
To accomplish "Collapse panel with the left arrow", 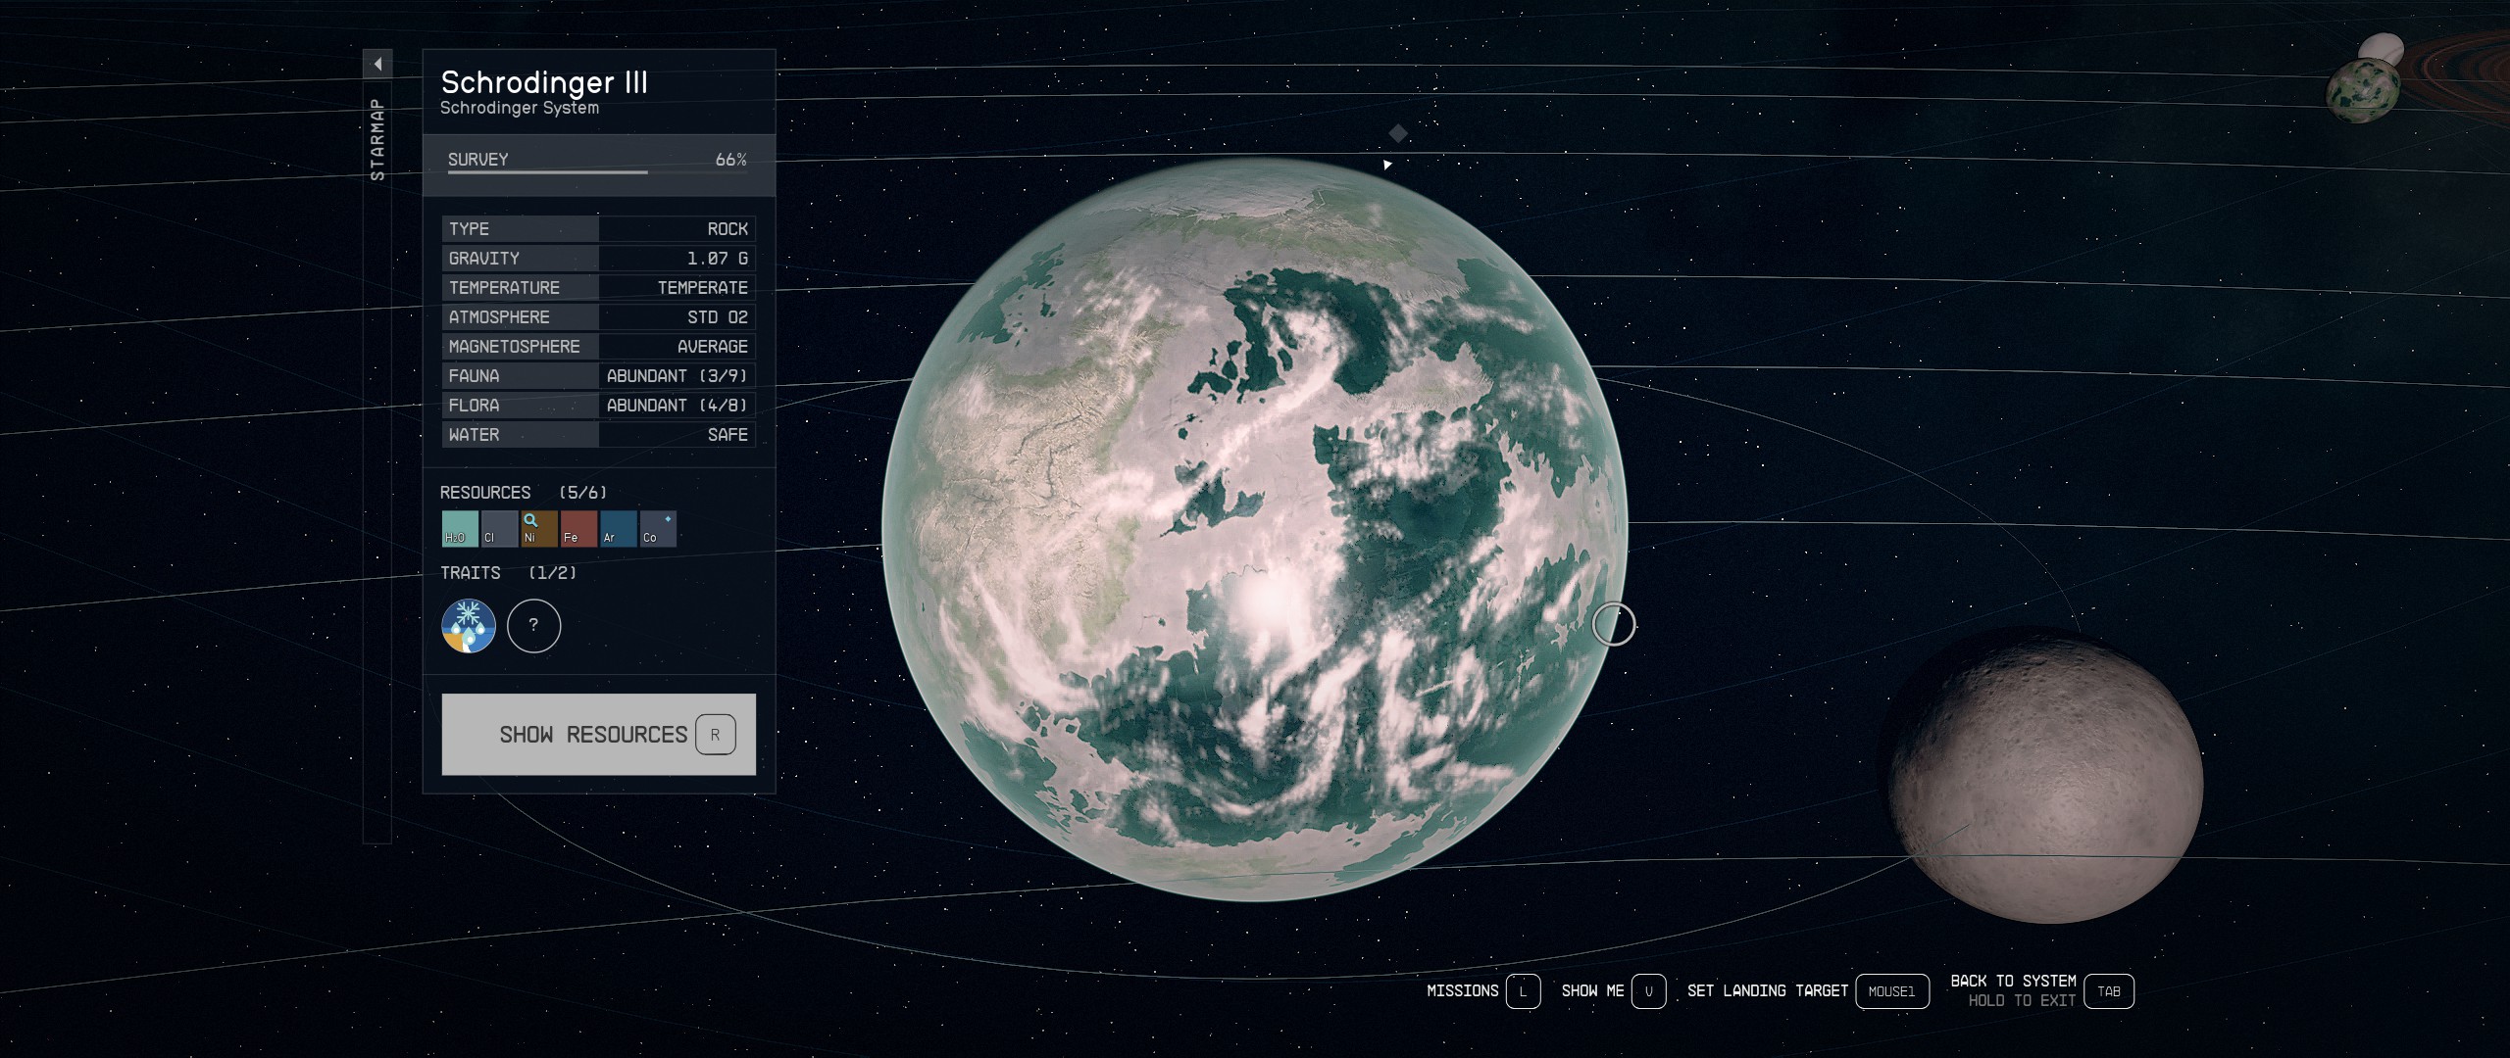I will click(x=377, y=64).
